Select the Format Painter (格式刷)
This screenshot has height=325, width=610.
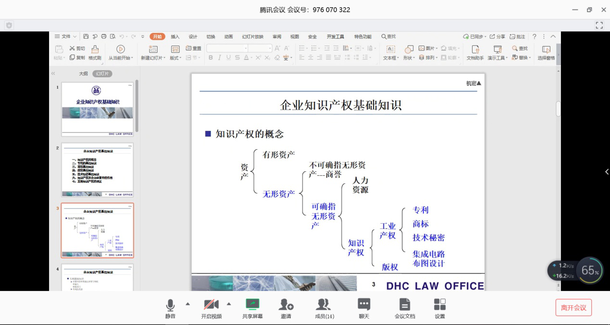95,53
